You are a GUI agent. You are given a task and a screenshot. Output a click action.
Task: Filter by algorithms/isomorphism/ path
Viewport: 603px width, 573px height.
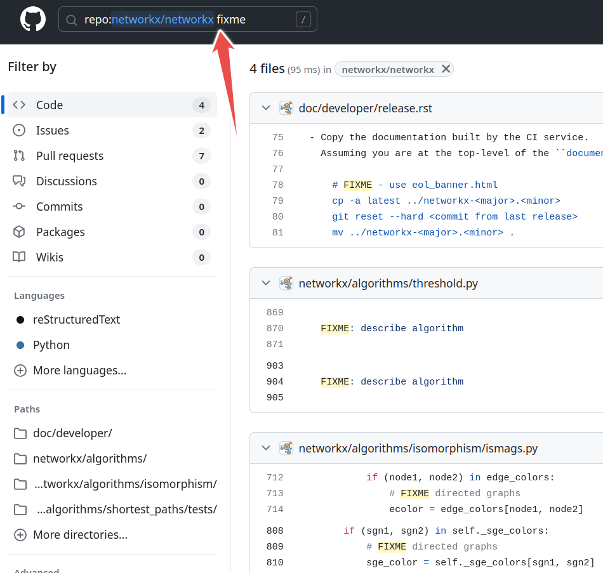tap(126, 484)
